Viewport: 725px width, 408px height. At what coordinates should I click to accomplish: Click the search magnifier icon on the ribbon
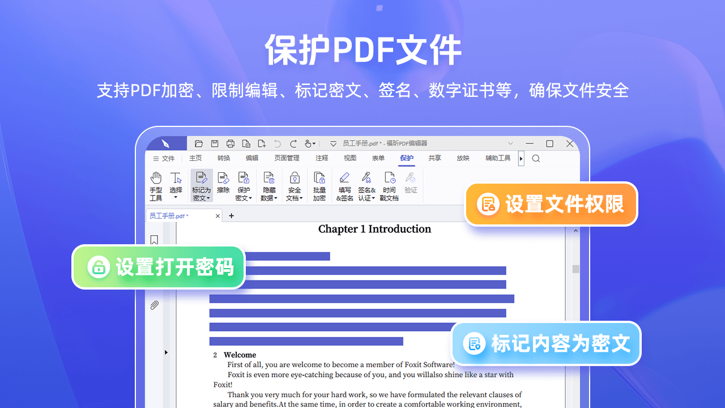(x=535, y=159)
